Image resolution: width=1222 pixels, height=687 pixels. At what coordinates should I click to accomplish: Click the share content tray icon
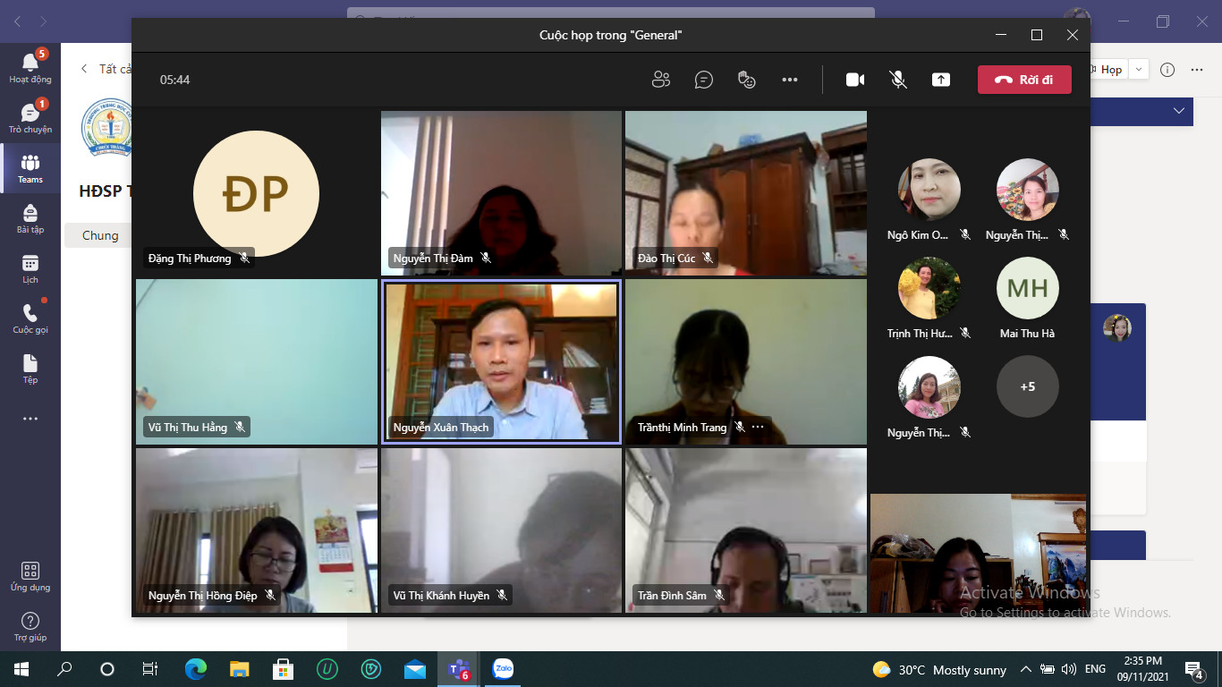[x=940, y=80]
